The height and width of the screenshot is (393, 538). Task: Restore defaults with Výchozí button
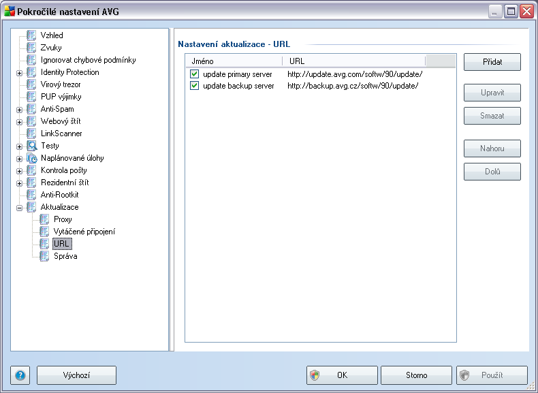click(x=76, y=375)
